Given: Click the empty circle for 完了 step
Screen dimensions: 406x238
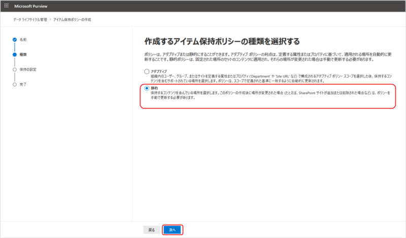Looking at the screenshot, I should [x=15, y=84].
